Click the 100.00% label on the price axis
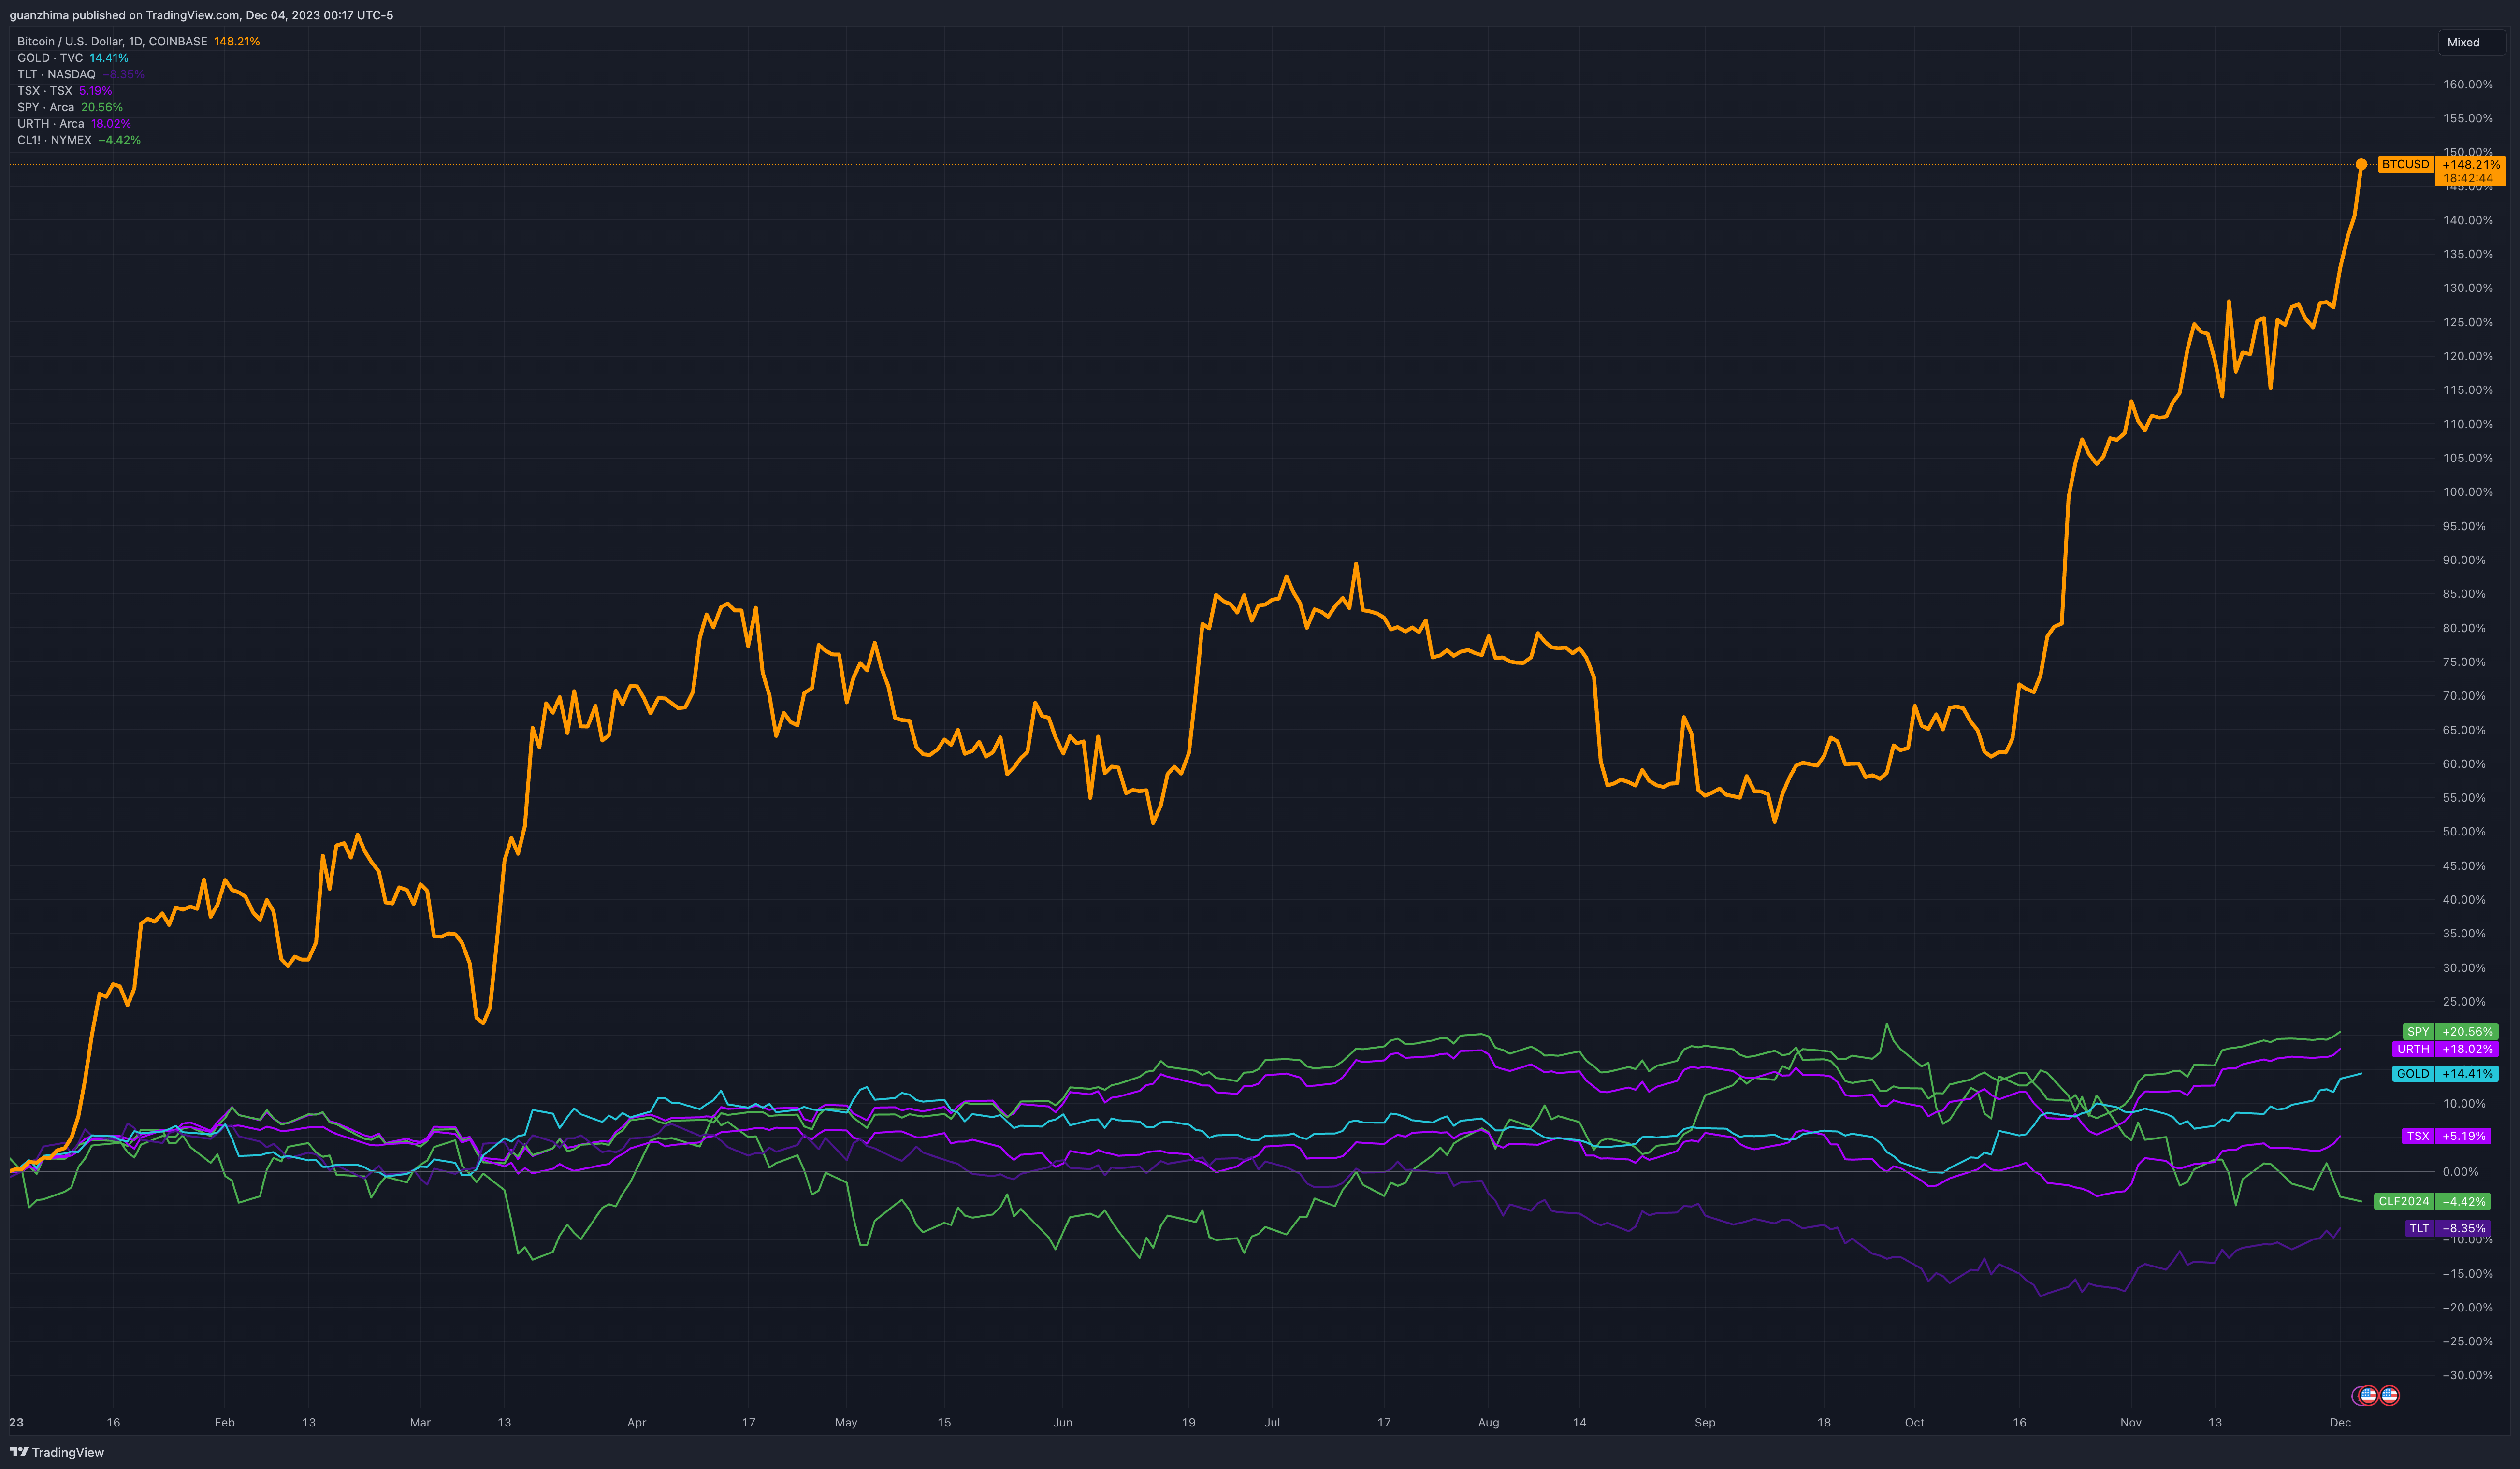The image size is (2520, 1469). pos(2468,491)
